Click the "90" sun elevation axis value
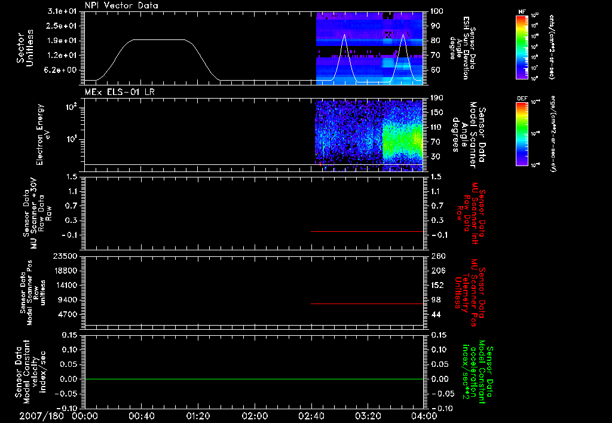Screen dimensions: 612x423 435,26
